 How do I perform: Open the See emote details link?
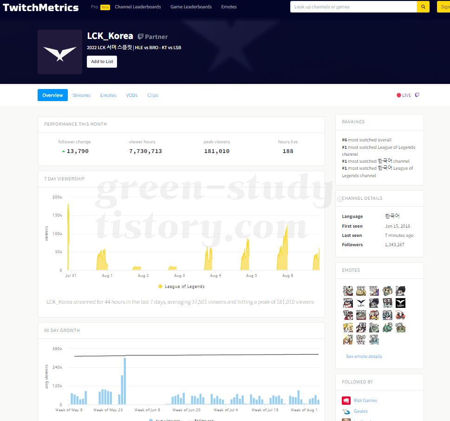(364, 356)
